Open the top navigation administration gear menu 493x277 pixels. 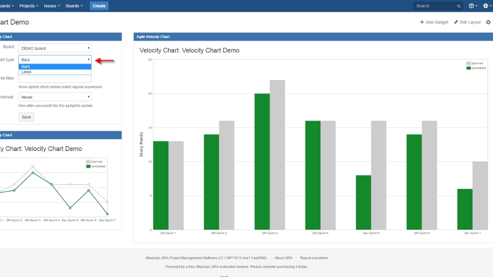click(487, 6)
